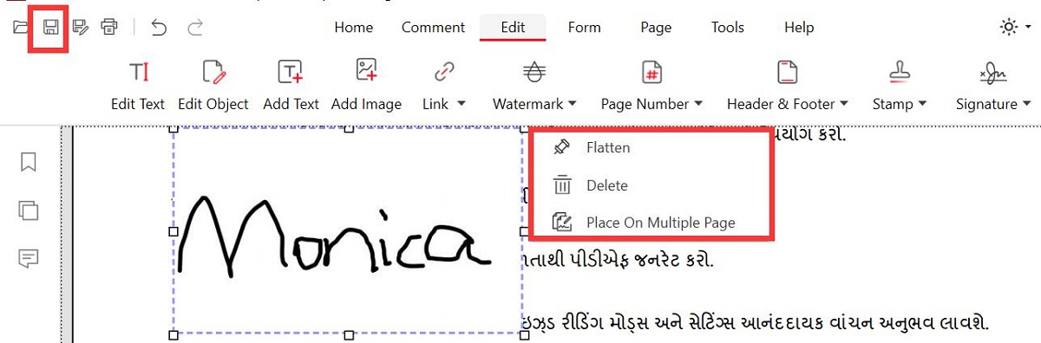This screenshot has width=1041, height=343.
Task: Redo the last action
Action: [195, 27]
